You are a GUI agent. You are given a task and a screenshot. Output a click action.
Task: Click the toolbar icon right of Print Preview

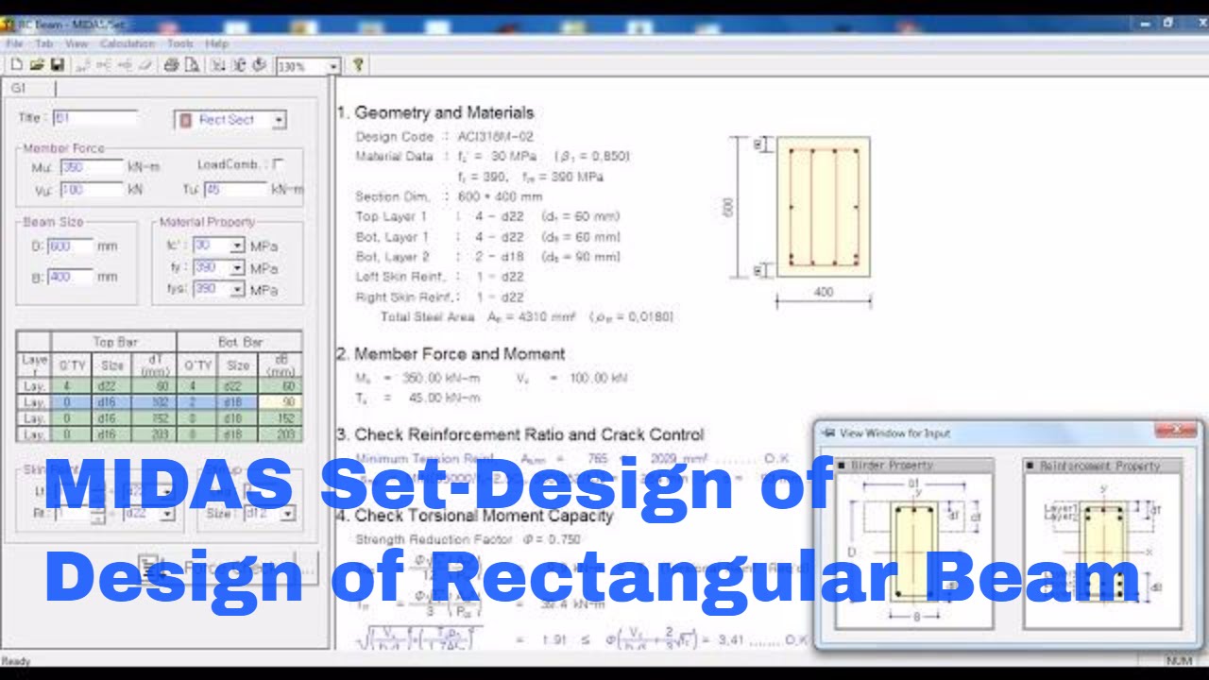point(218,65)
